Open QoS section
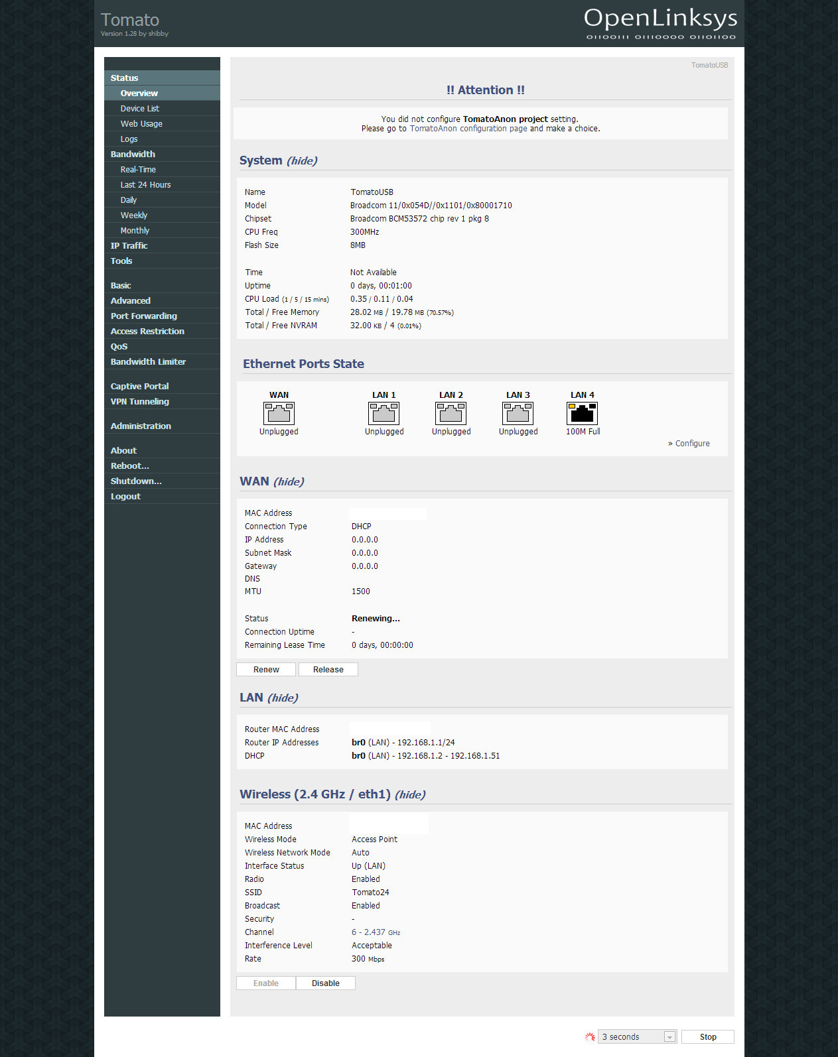This screenshot has width=838, height=1057. (x=162, y=346)
